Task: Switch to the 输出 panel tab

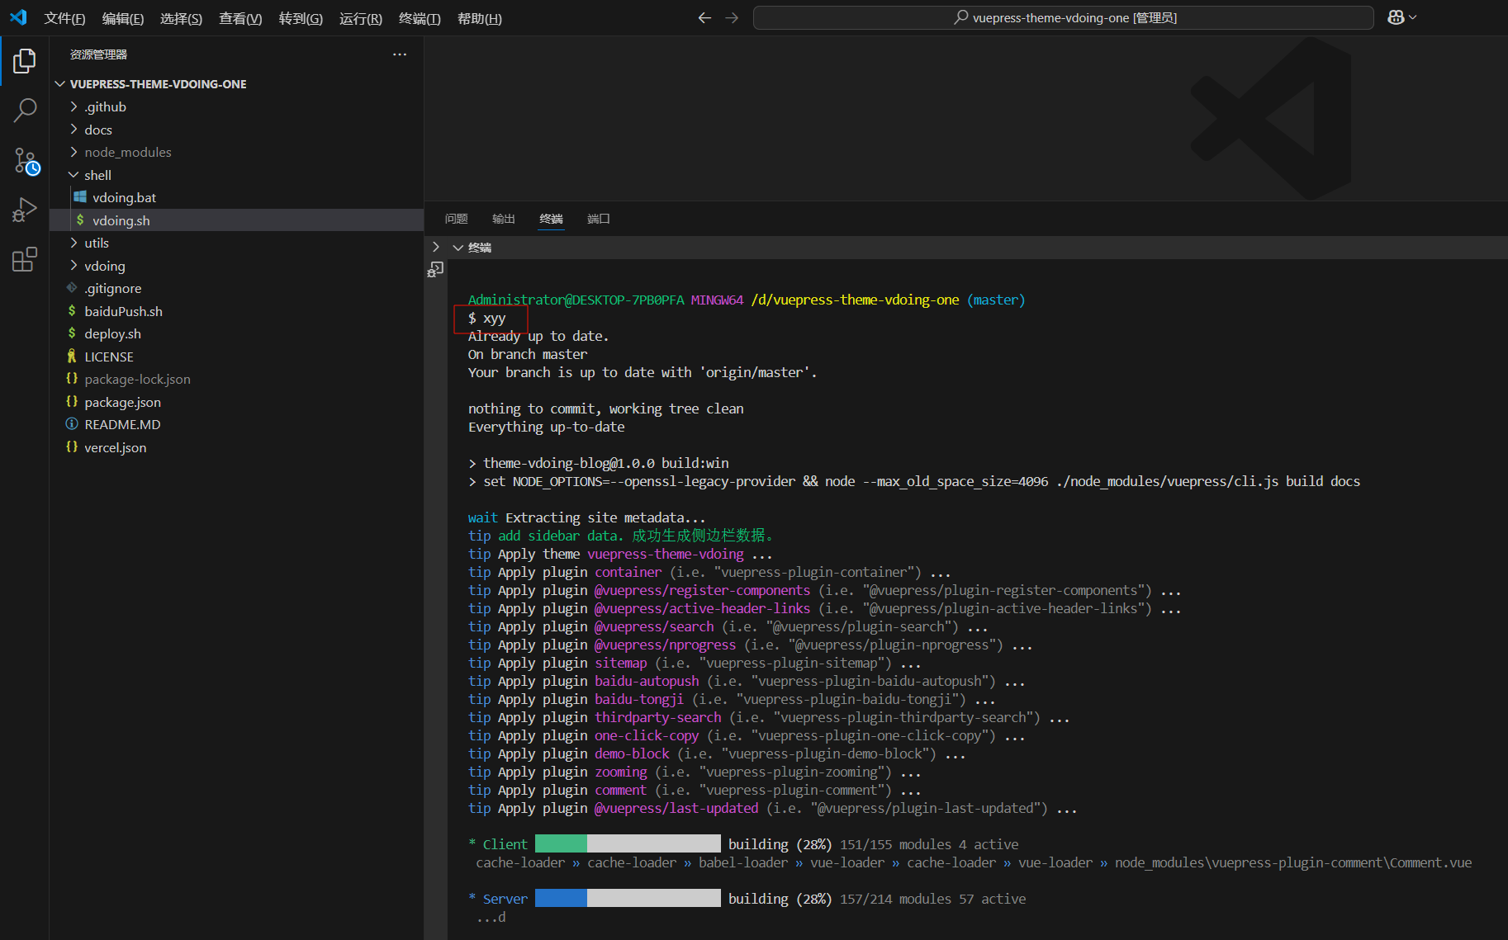Action: point(504,219)
